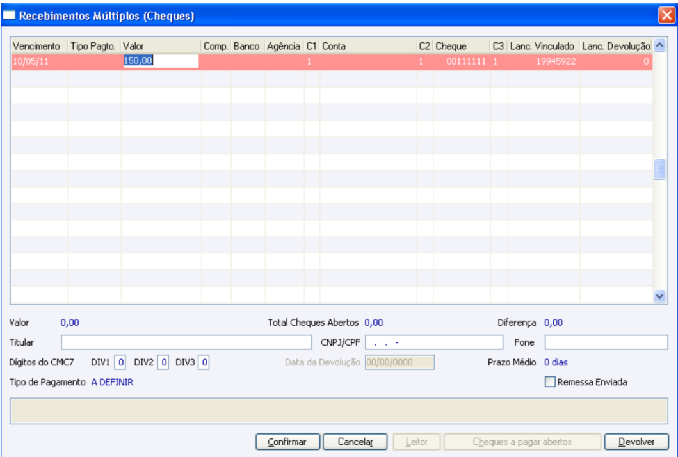Click the Diferença value 0,00

553,323
